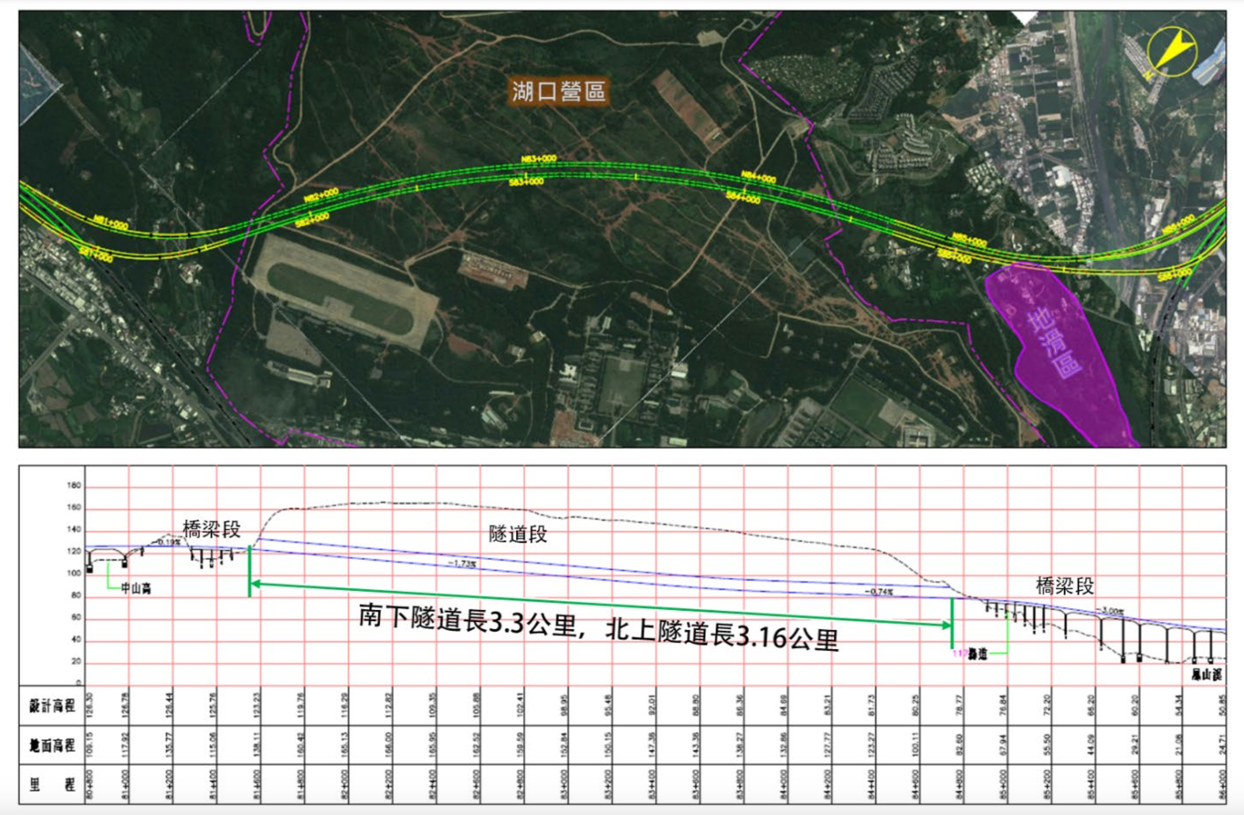Select mileage cell 81+200 in 里程 row
The width and height of the screenshot is (1244, 815).
tap(169, 784)
